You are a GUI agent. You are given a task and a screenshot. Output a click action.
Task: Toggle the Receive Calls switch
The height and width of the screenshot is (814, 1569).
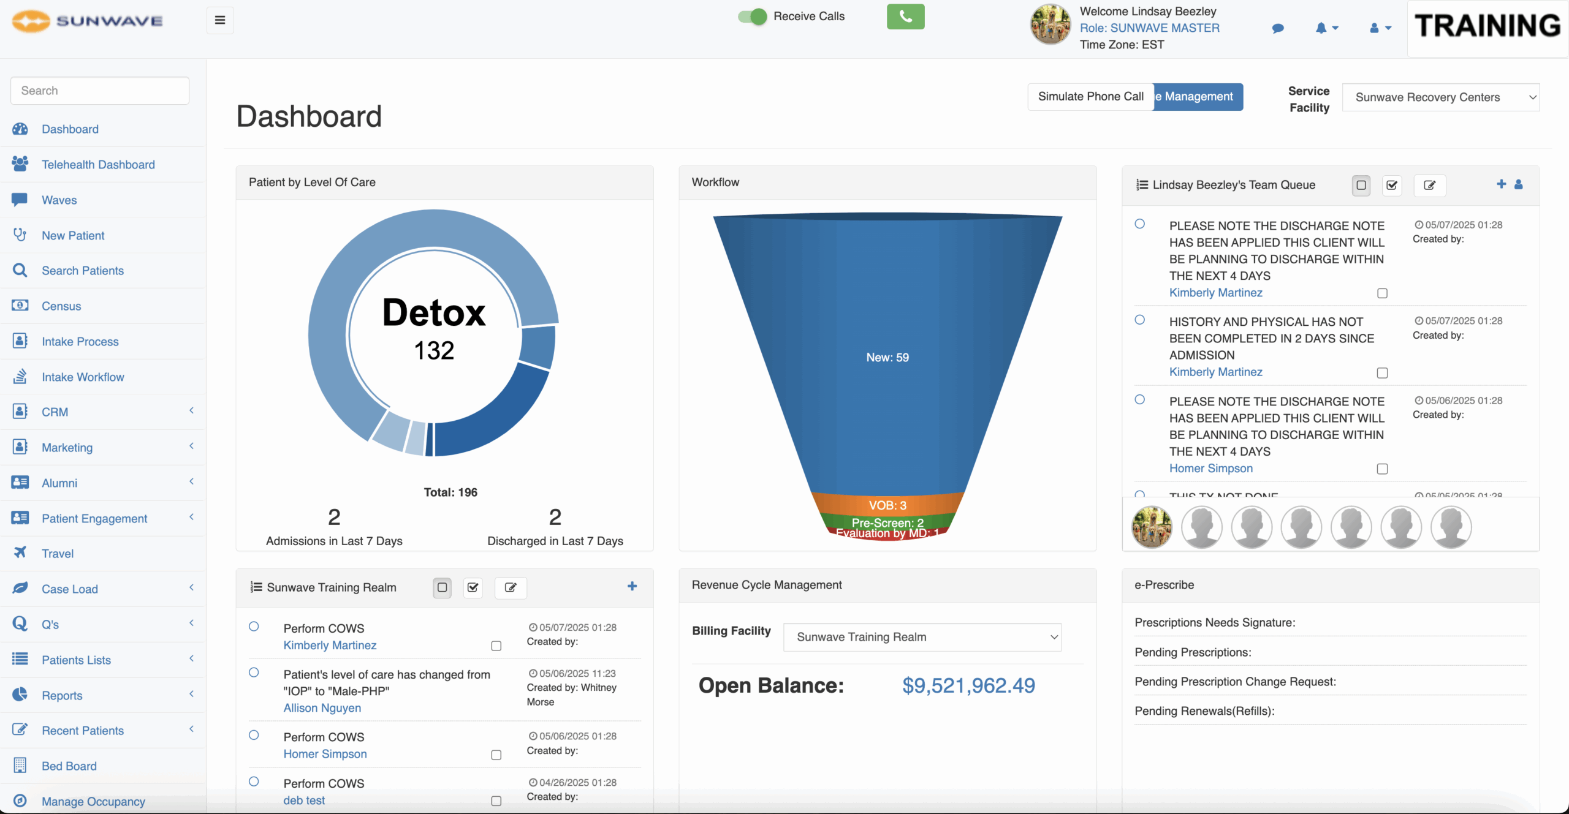tap(752, 17)
